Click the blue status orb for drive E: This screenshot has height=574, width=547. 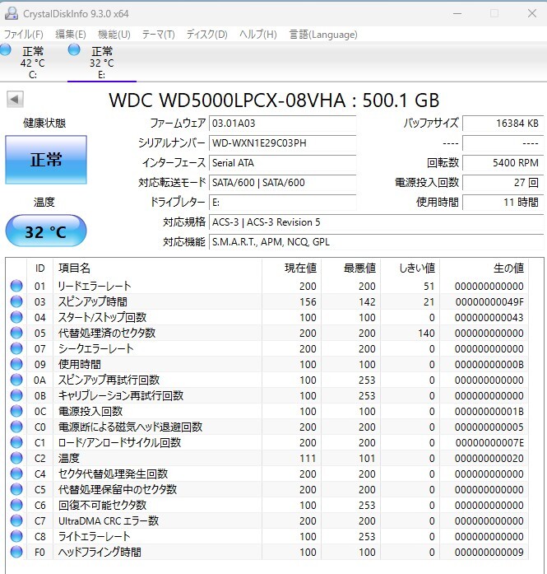tap(74, 49)
